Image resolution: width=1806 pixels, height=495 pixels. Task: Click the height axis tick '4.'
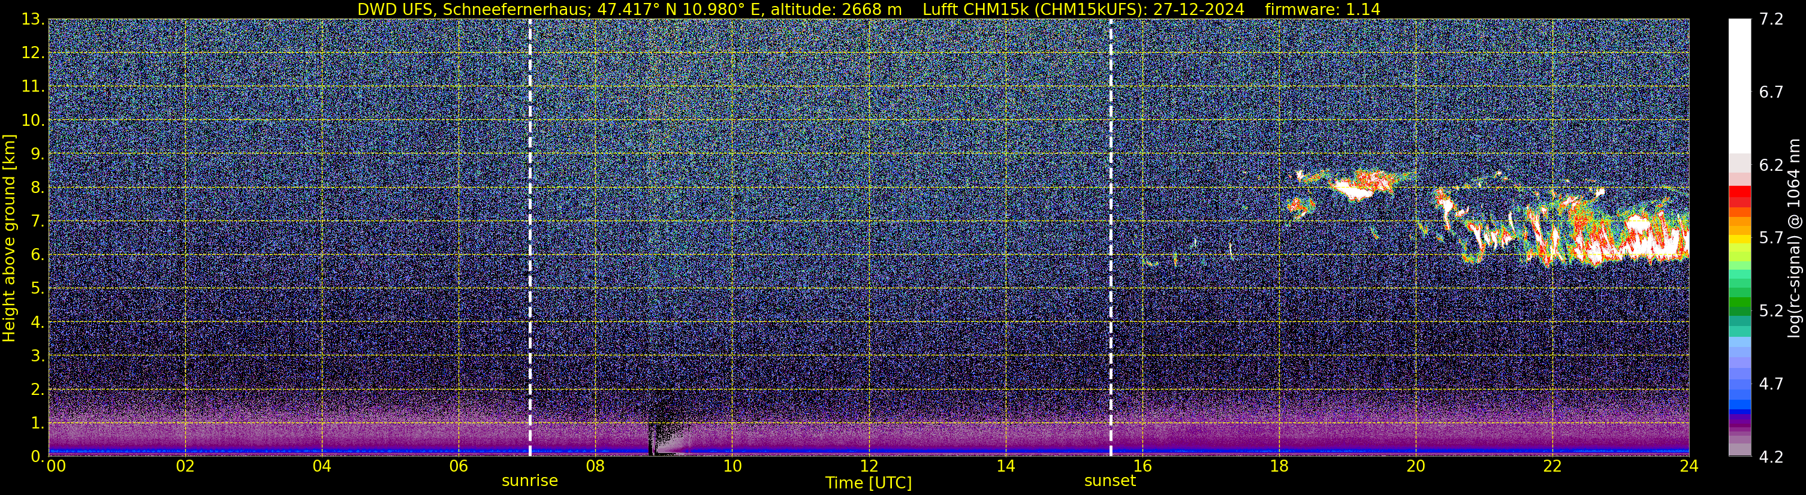38,322
